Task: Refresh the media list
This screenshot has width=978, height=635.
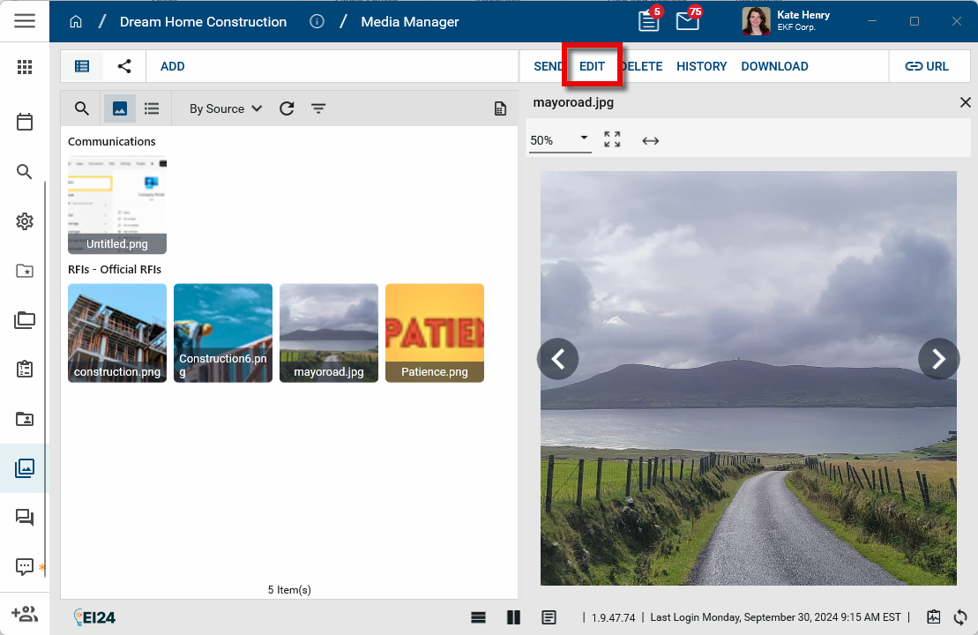Action: (x=287, y=108)
